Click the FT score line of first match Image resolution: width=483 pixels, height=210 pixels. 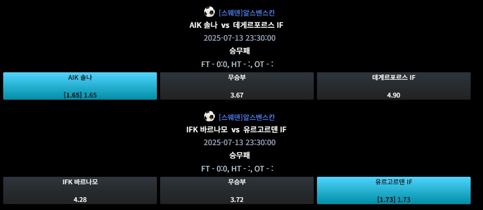(x=237, y=64)
